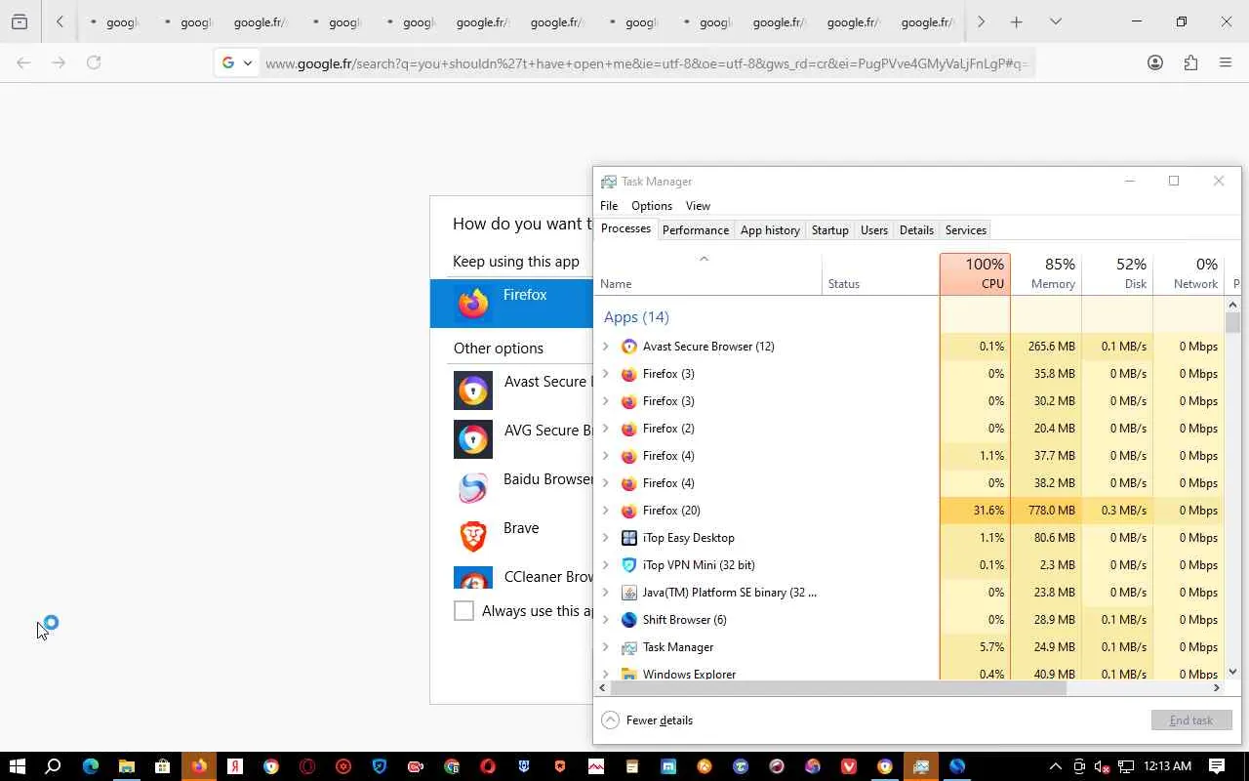
Task: Expand the iTop Easy Desktop process row
Action: click(606, 538)
